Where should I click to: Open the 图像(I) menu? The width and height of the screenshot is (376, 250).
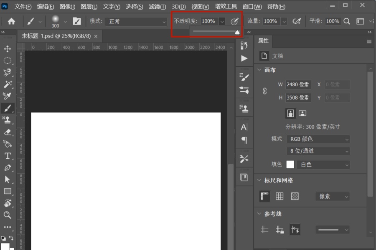(x=67, y=7)
